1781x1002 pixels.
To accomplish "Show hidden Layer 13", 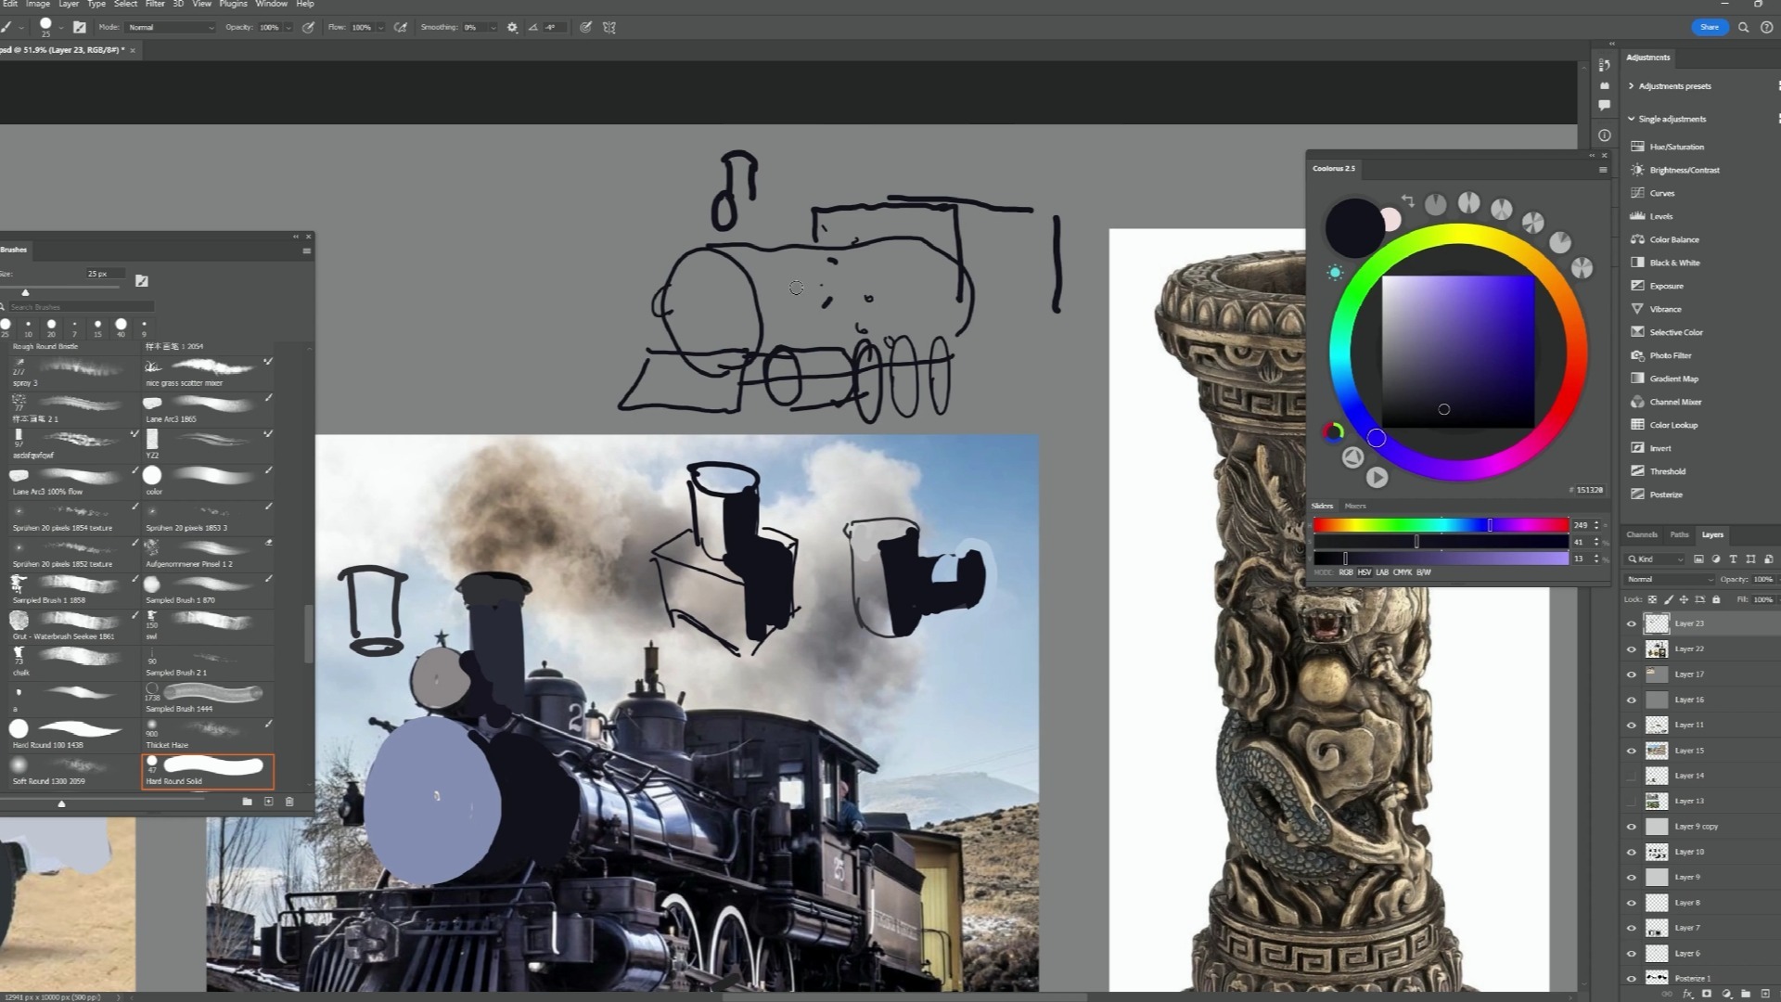I will [1632, 801].
